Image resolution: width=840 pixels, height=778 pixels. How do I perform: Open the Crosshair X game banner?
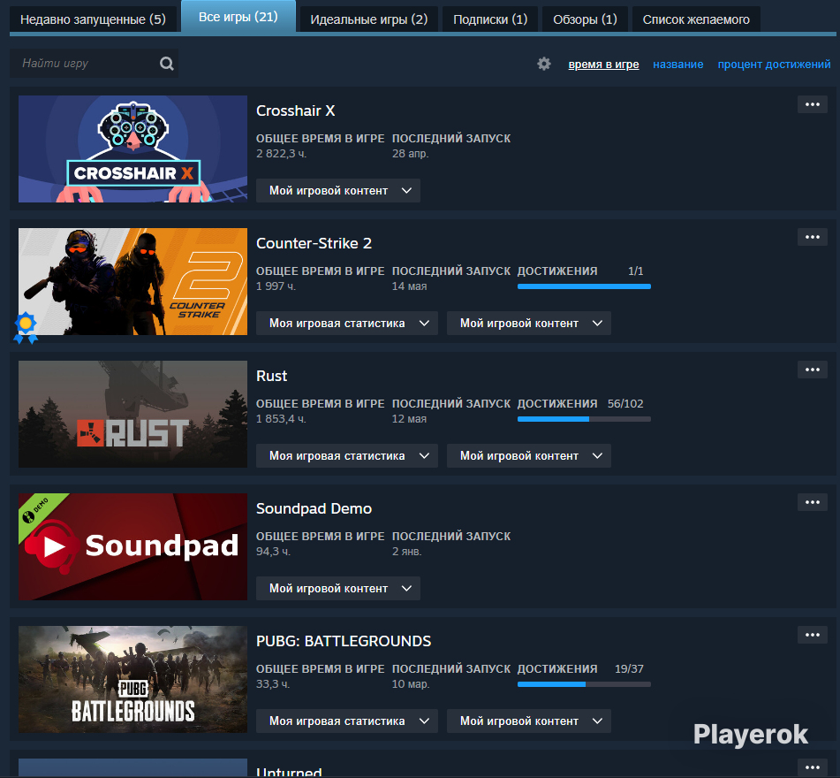(x=132, y=149)
